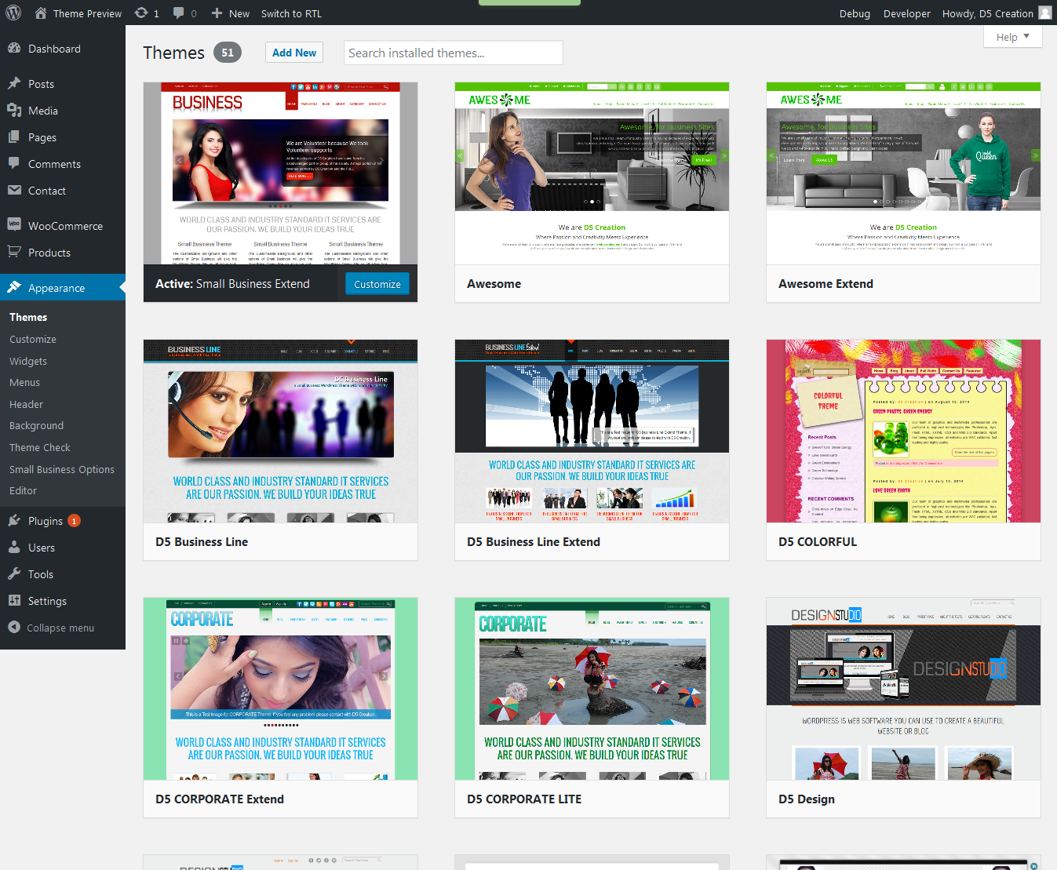Click the Add New theme button
The image size is (1057, 870).
(294, 53)
